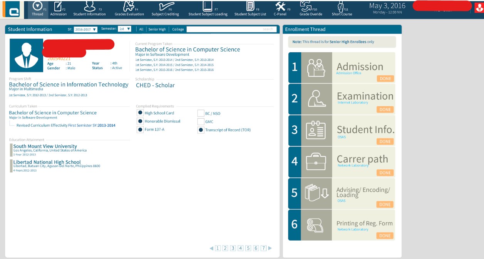Click Bachelor of Science in Computer Science program
Image resolution: width=484 pixels, height=259 pixels.
[188, 49]
